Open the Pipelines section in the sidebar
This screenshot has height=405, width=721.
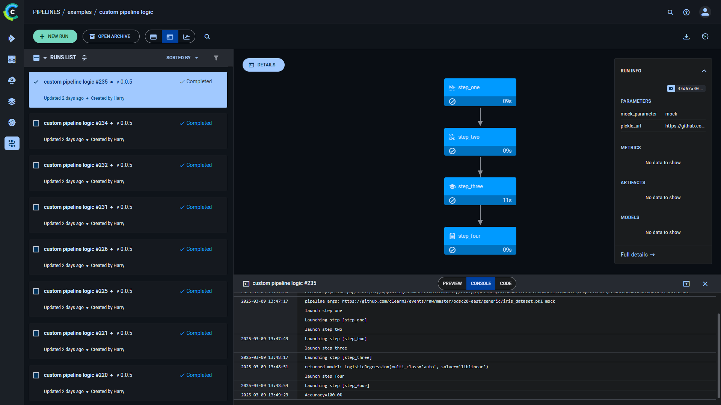point(12,143)
